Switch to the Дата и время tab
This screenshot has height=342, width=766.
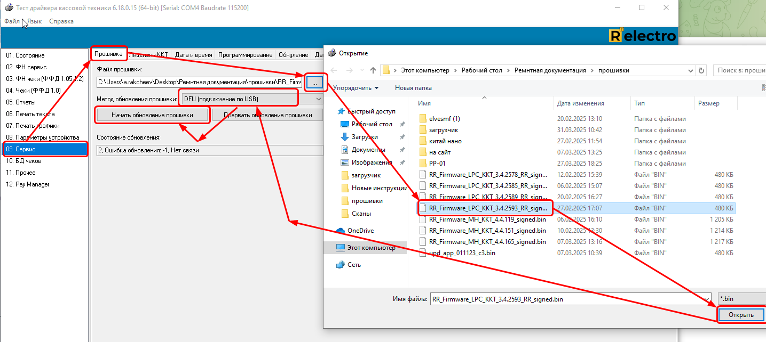(x=193, y=55)
